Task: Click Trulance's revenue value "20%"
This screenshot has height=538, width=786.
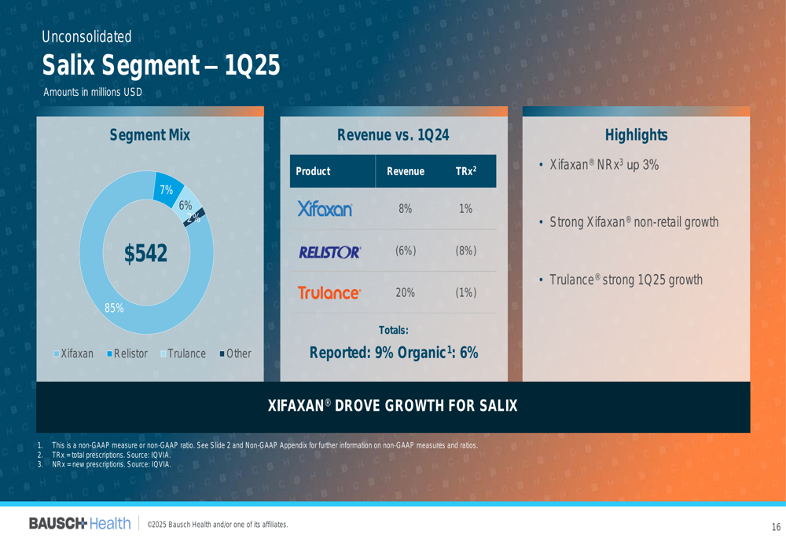Action: [x=406, y=292]
